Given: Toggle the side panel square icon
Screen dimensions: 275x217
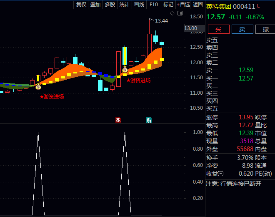Looking at the screenshot, I should pyautogui.click(x=180, y=13).
